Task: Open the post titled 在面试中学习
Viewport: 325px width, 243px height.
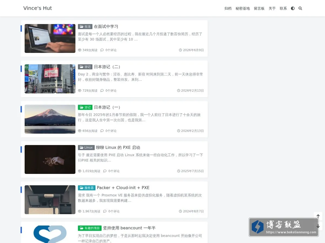Action: point(106,26)
